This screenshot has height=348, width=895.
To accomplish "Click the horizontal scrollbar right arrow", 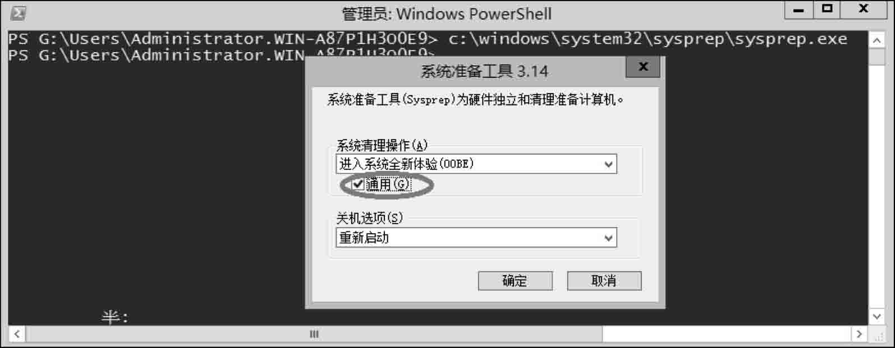I will (859, 335).
